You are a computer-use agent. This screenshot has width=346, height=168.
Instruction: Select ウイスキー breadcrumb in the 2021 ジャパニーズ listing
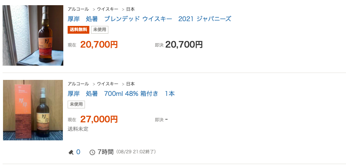pos(108,9)
